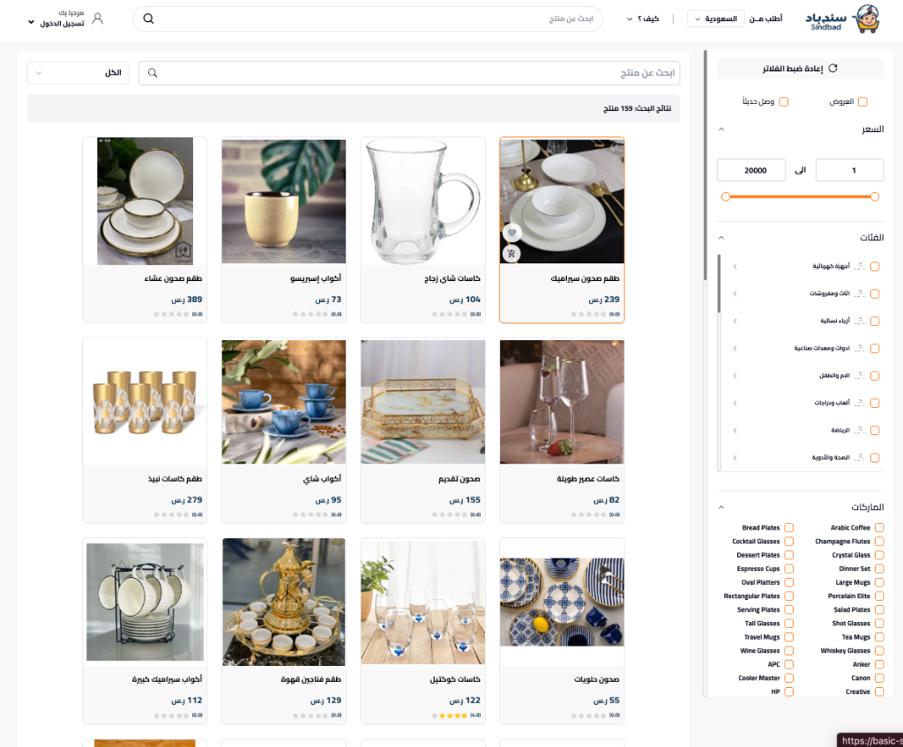Check the Arabic Coffee brand checkbox
903x747 pixels.
pos(879,528)
